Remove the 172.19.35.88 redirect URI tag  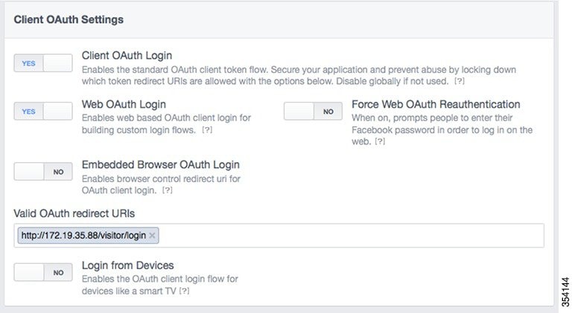click(x=152, y=236)
